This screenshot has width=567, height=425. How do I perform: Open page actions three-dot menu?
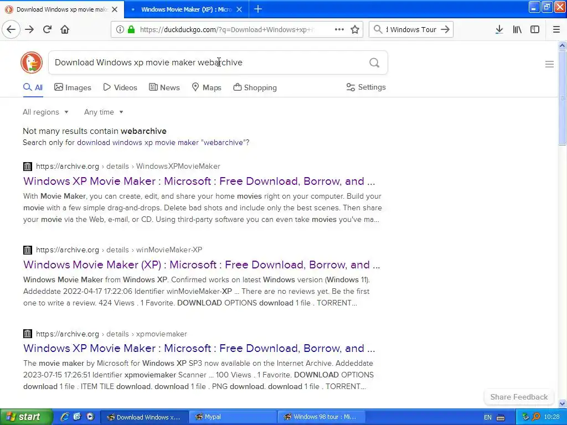click(x=339, y=29)
